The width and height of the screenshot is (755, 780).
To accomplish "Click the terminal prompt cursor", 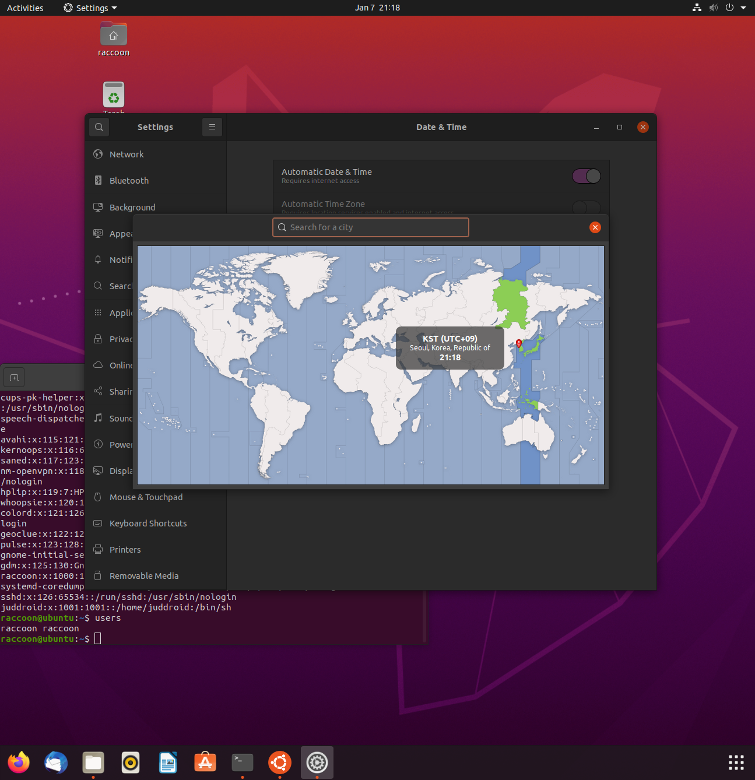I will pyautogui.click(x=98, y=638).
